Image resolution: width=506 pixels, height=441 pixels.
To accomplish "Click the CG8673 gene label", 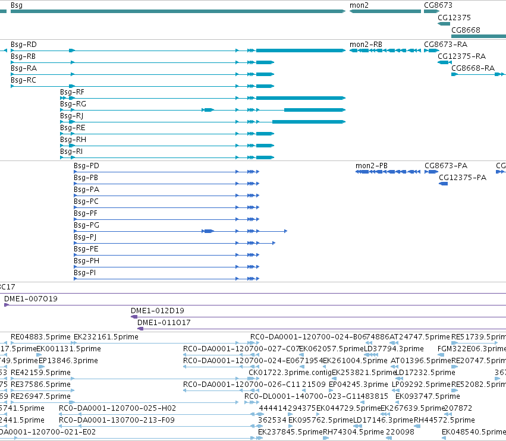I will click(438, 5).
